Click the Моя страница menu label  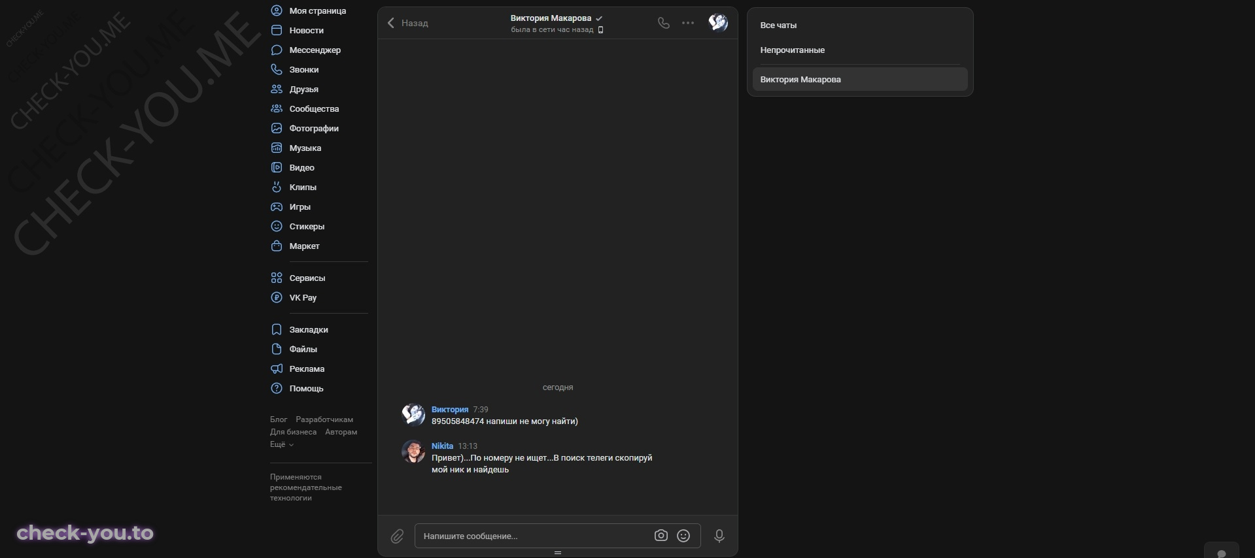point(318,10)
